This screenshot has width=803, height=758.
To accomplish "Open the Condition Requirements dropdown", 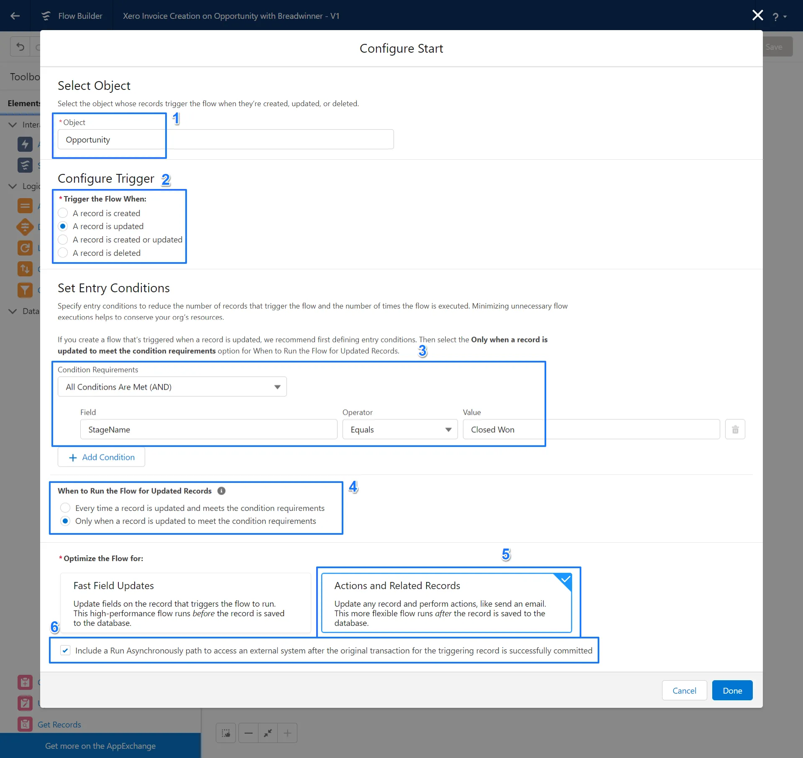I will pyautogui.click(x=172, y=387).
